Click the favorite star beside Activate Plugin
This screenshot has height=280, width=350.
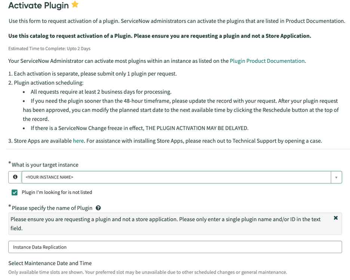click(75, 4)
